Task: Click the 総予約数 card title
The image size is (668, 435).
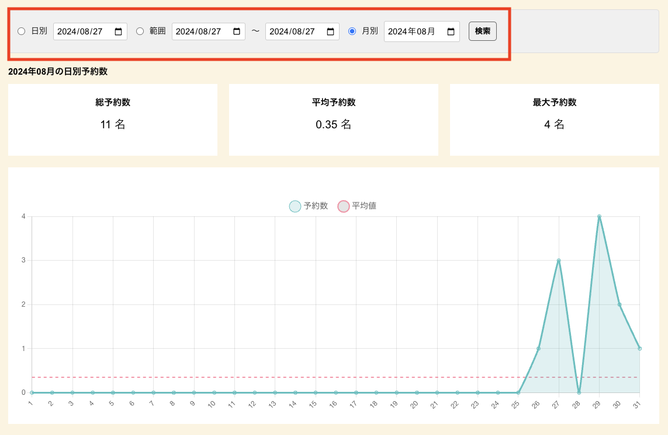Action: coord(113,103)
